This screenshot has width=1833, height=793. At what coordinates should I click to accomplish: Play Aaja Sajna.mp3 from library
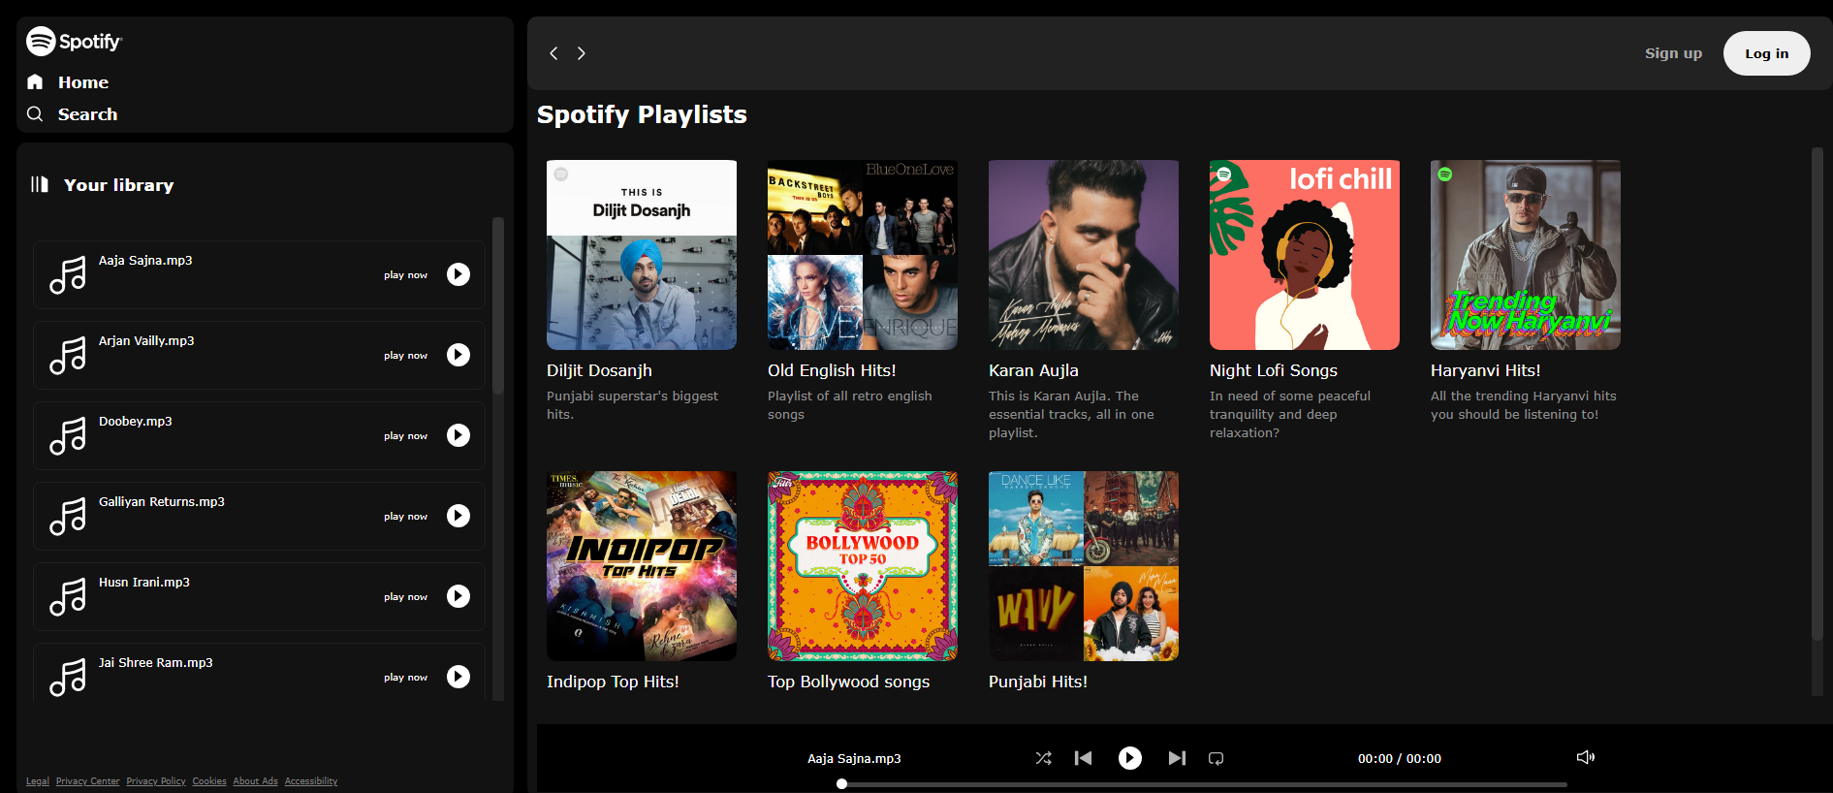(x=458, y=274)
